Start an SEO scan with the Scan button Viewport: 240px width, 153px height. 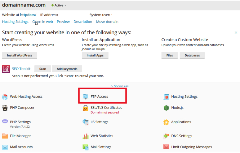tap(42, 69)
